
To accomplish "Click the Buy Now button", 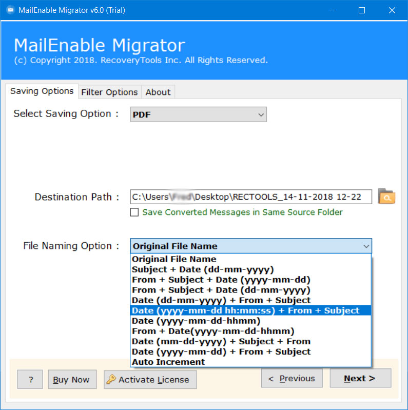I will click(x=72, y=379).
